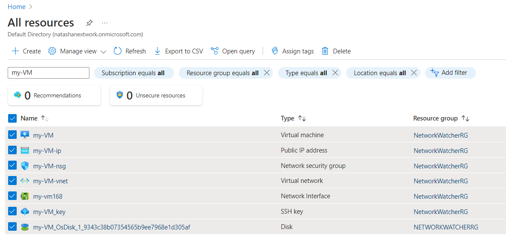Click the pin icon beside All resources

pos(89,23)
